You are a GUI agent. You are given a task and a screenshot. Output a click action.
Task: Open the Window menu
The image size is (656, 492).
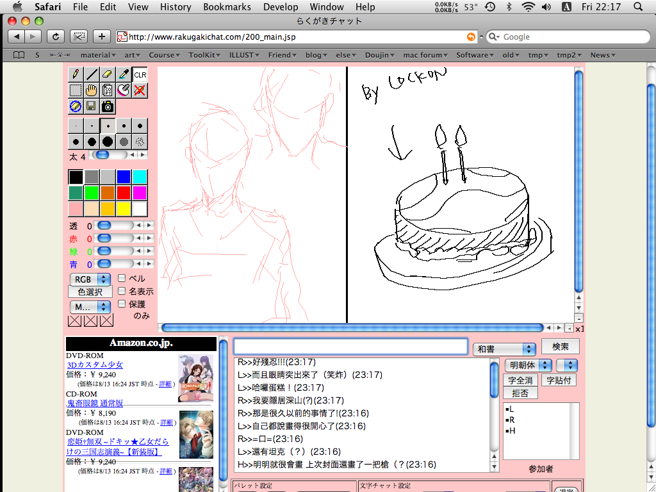click(x=327, y=6)
